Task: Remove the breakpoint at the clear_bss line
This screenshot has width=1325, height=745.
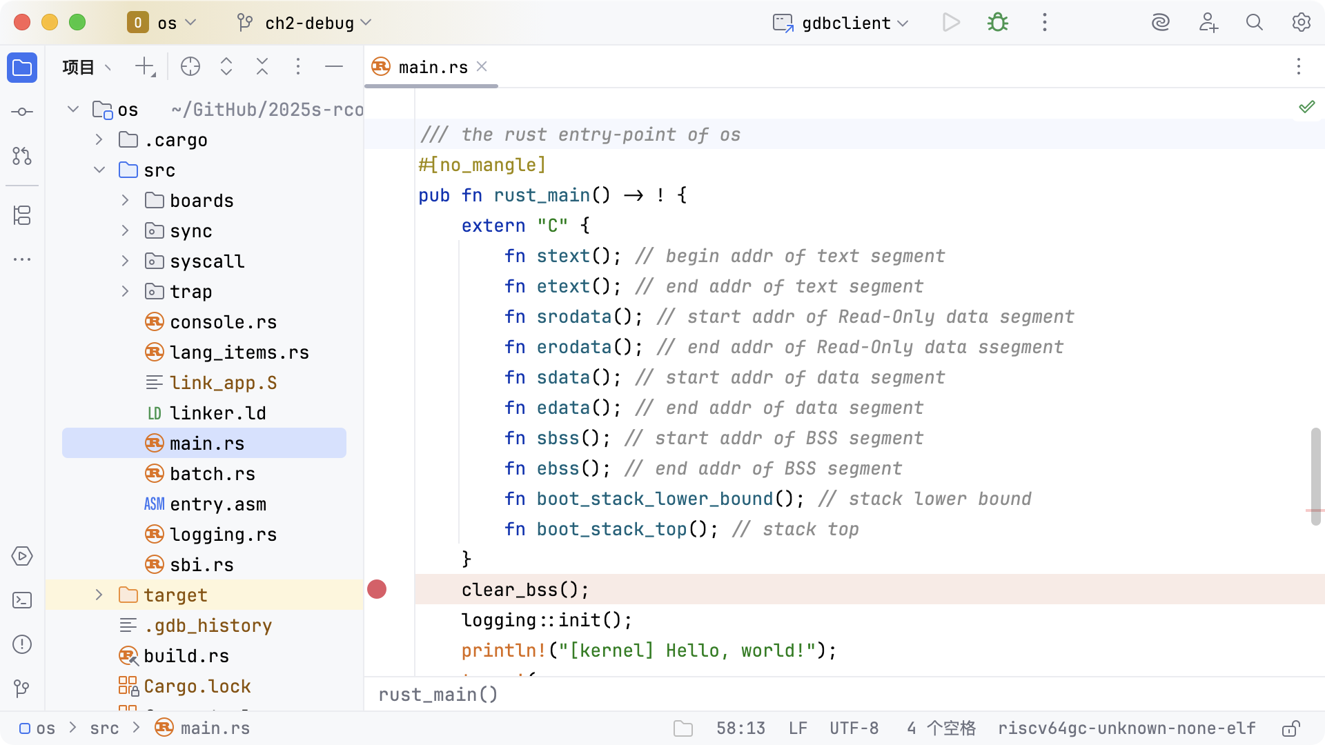Action: pyautogui.click(x=377, y=590)
